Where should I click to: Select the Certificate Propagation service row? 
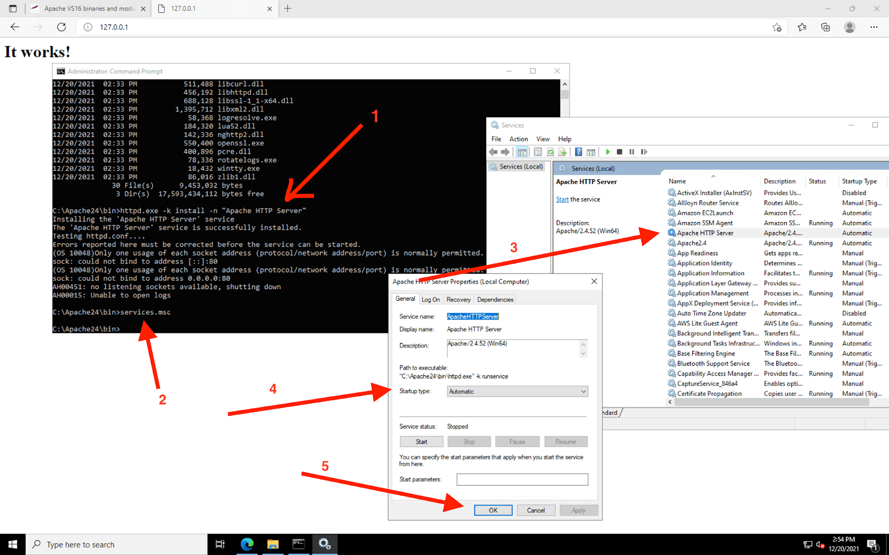[x=777, y=393]
